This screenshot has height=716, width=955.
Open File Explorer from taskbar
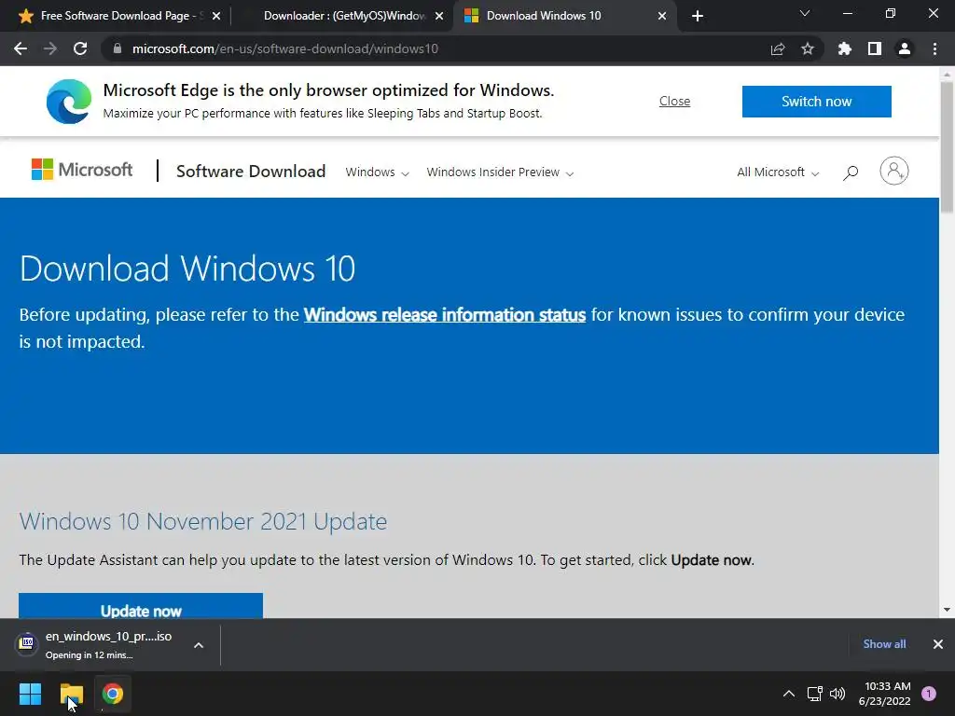(x=71, y=694)
